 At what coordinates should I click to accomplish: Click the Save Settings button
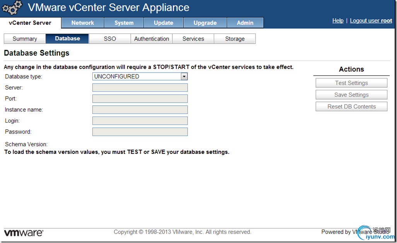(351, 95)
